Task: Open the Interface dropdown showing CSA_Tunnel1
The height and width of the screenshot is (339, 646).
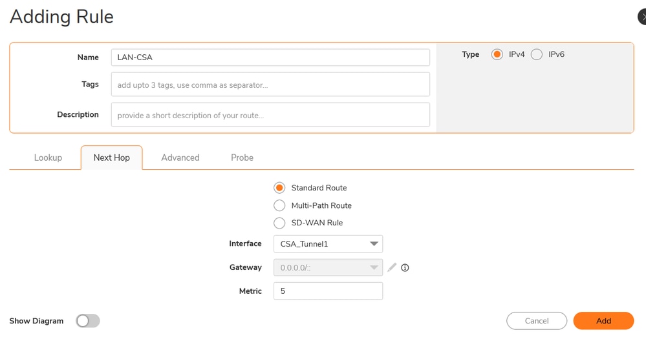Action: point(328,244)
